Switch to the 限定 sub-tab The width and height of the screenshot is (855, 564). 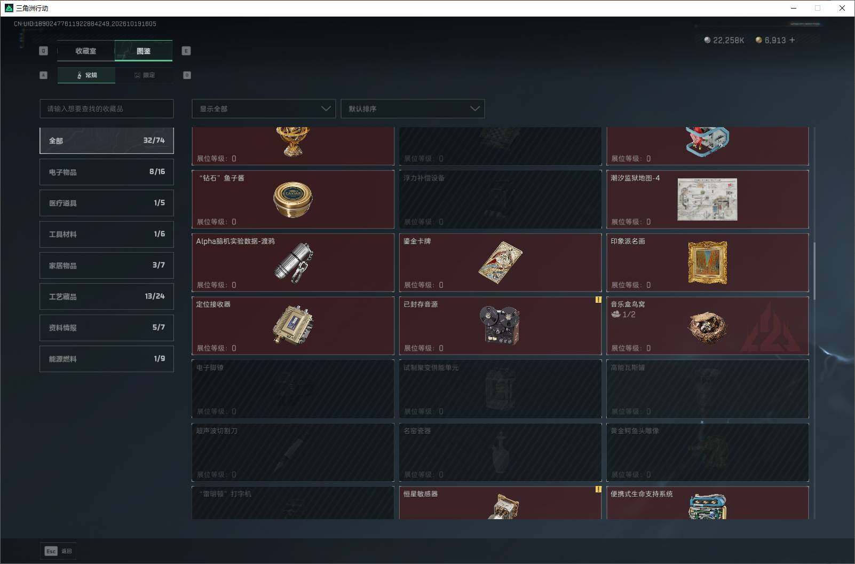(144, 75)
